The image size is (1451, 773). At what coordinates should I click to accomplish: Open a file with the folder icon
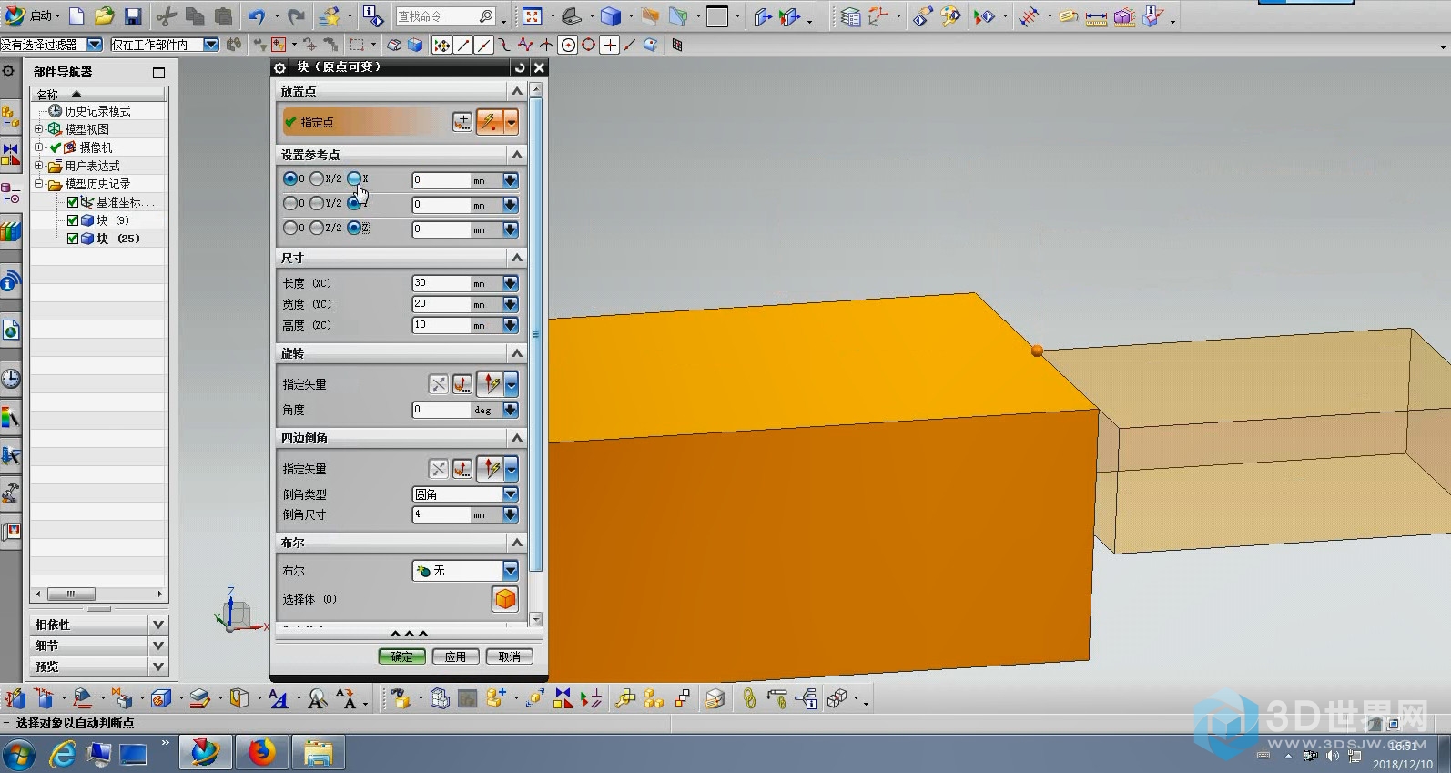105,16
